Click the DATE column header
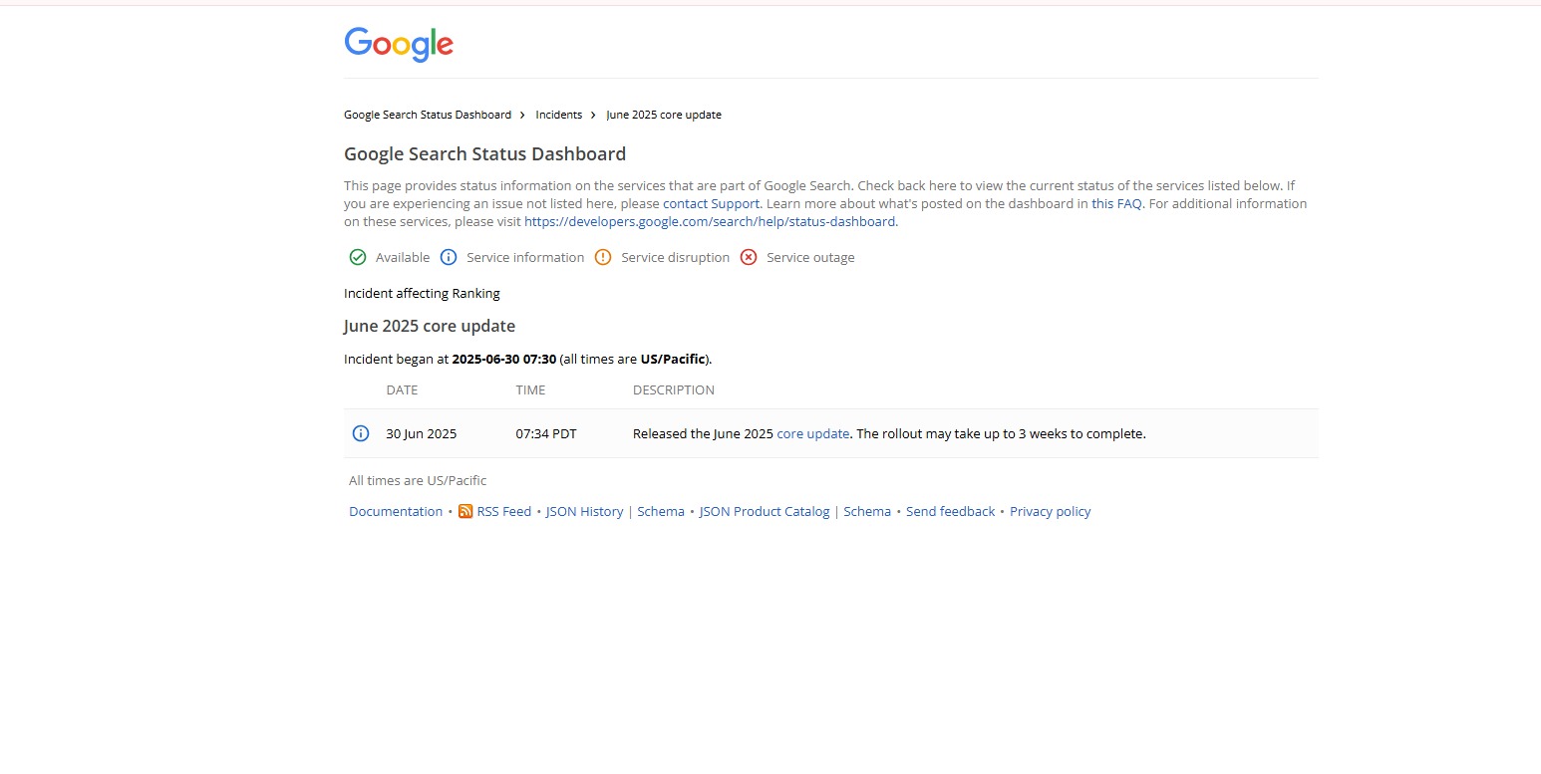Image resolution: width=1541 pixels, height=774 pixels. 402,389
